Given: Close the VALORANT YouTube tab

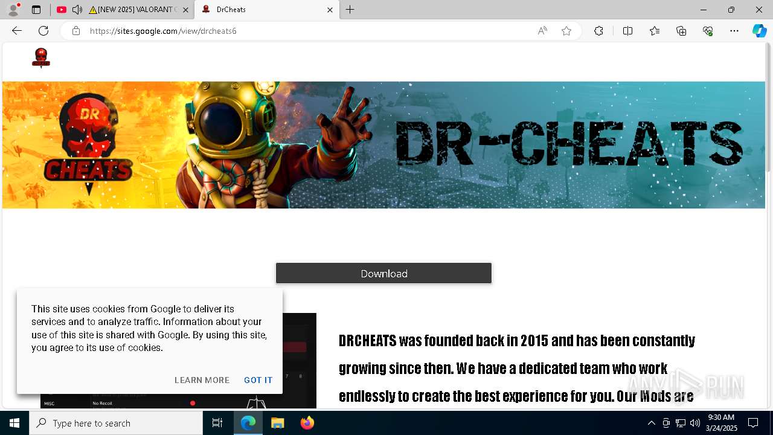Looking at the screenshot, I should pos(185,10).
